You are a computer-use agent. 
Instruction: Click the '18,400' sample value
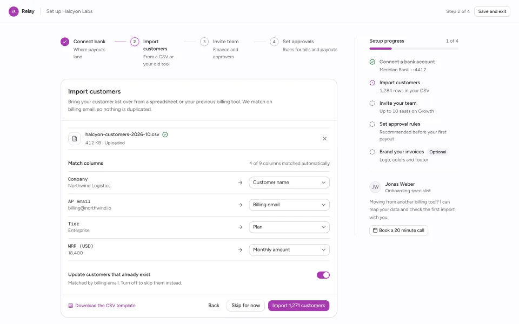[76, 253]
